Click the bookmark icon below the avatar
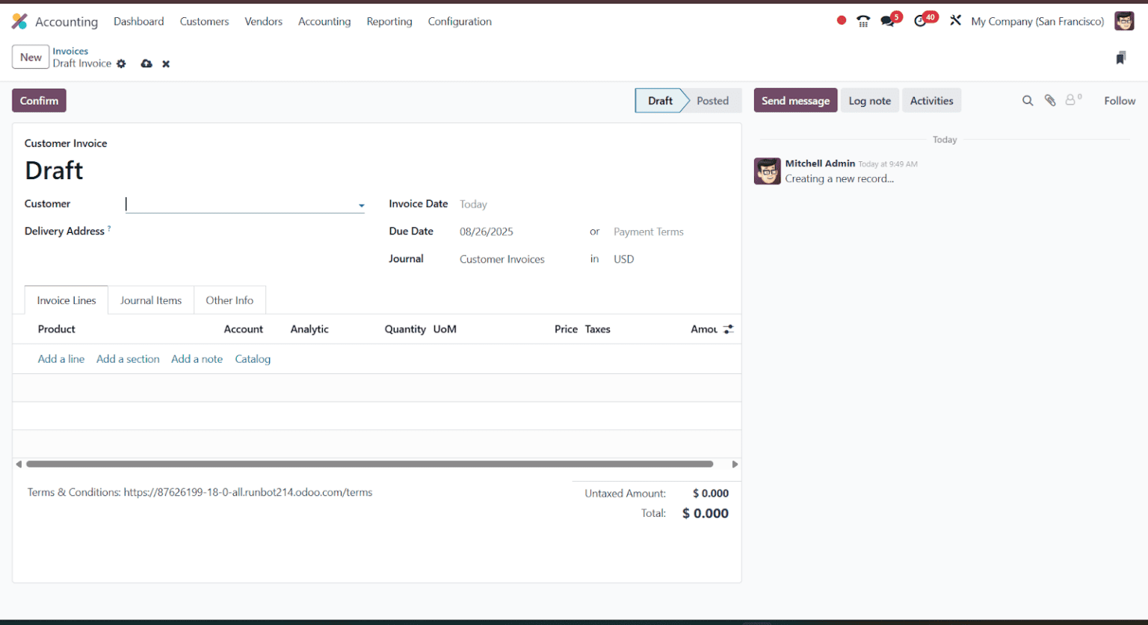 click(x=1120, y=57)
